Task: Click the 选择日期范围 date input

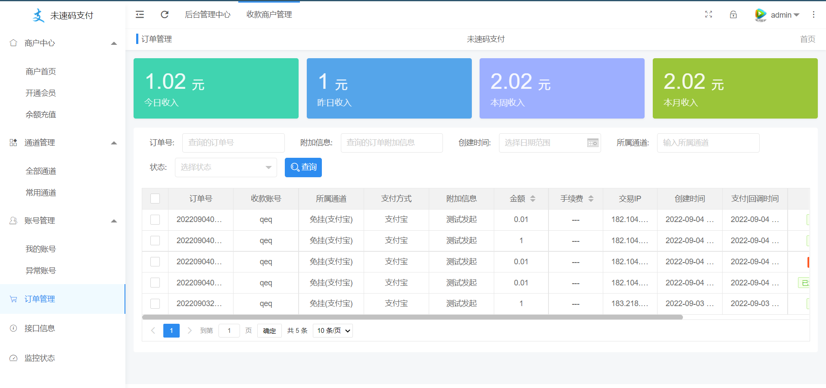Action: (550, 143)
